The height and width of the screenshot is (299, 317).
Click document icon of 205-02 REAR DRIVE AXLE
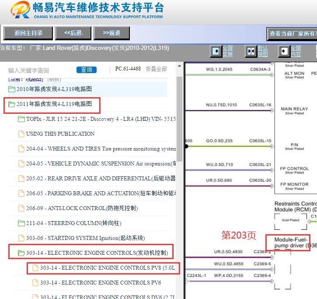(21, 179)
